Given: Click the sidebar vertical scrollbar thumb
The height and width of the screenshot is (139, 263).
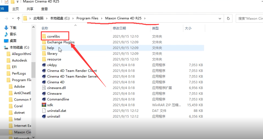Looking at the screenshot, I should [33, 70].
